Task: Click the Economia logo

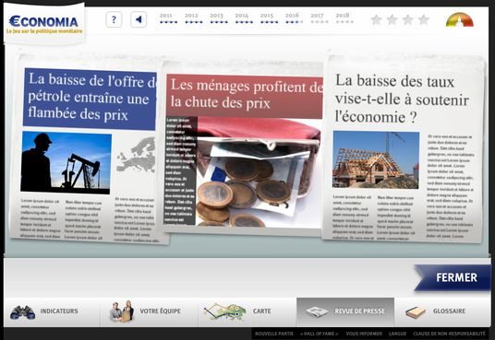Action: click(44, 24)
